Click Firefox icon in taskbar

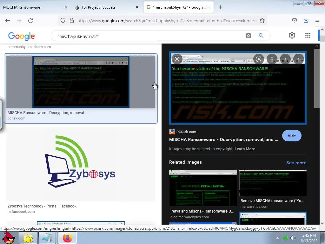[67, 238]
